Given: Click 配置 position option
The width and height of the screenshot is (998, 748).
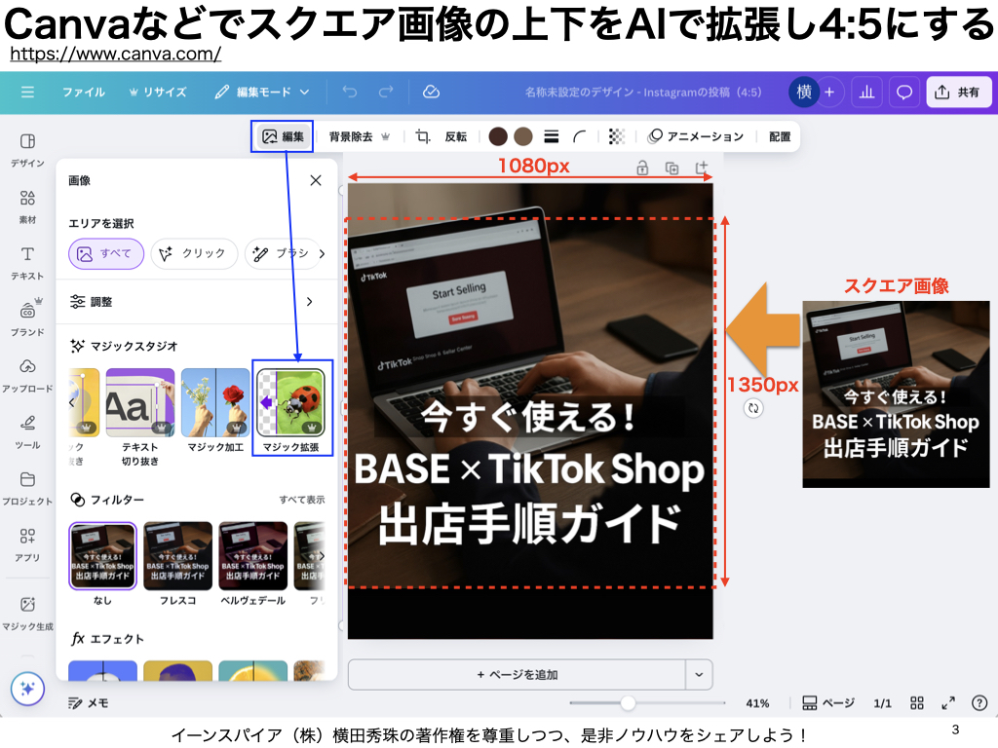Looking at the screenshot, I should point(780,136).
